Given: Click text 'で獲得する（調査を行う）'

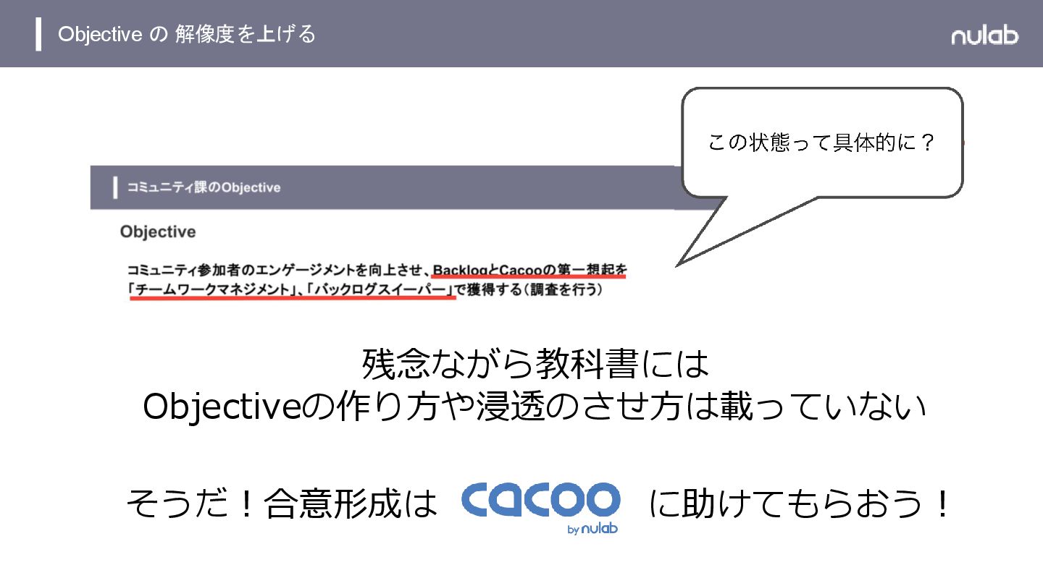Looking at the screenshot, I should pyautogui.click(x=529, y=291).
